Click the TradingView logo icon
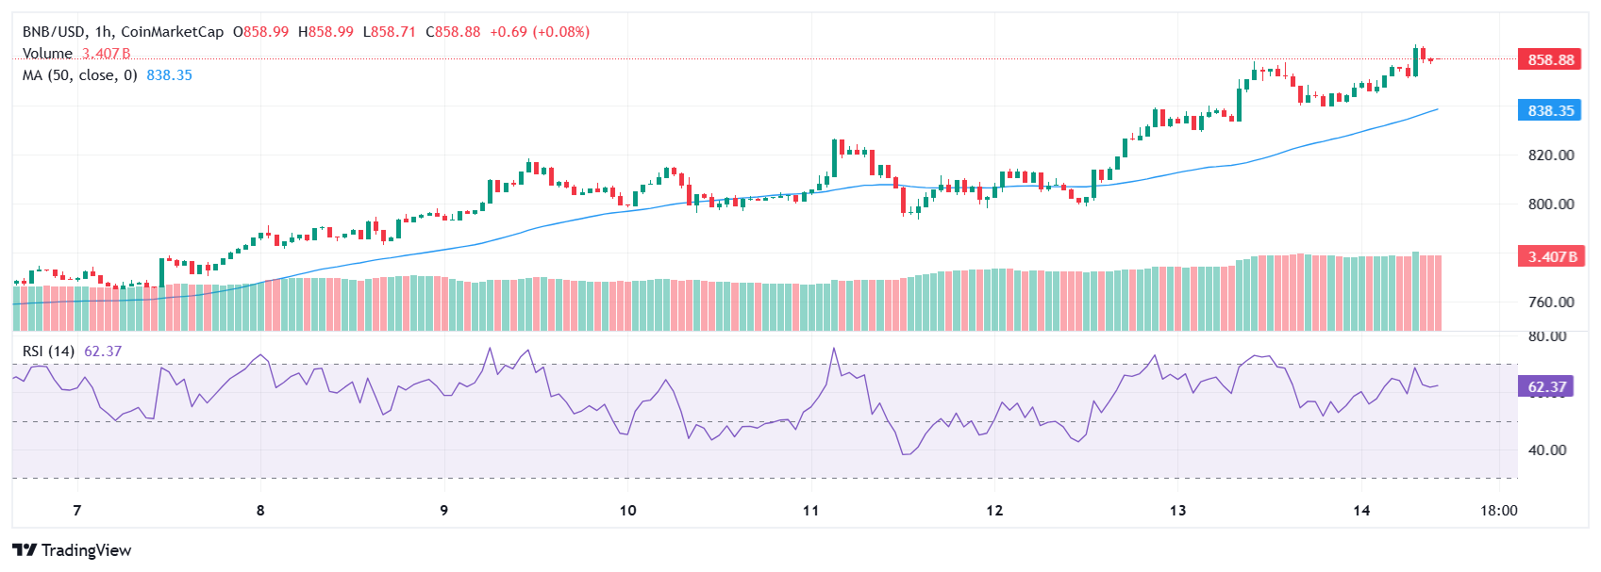1601x572 pixels. click(25, 550)
